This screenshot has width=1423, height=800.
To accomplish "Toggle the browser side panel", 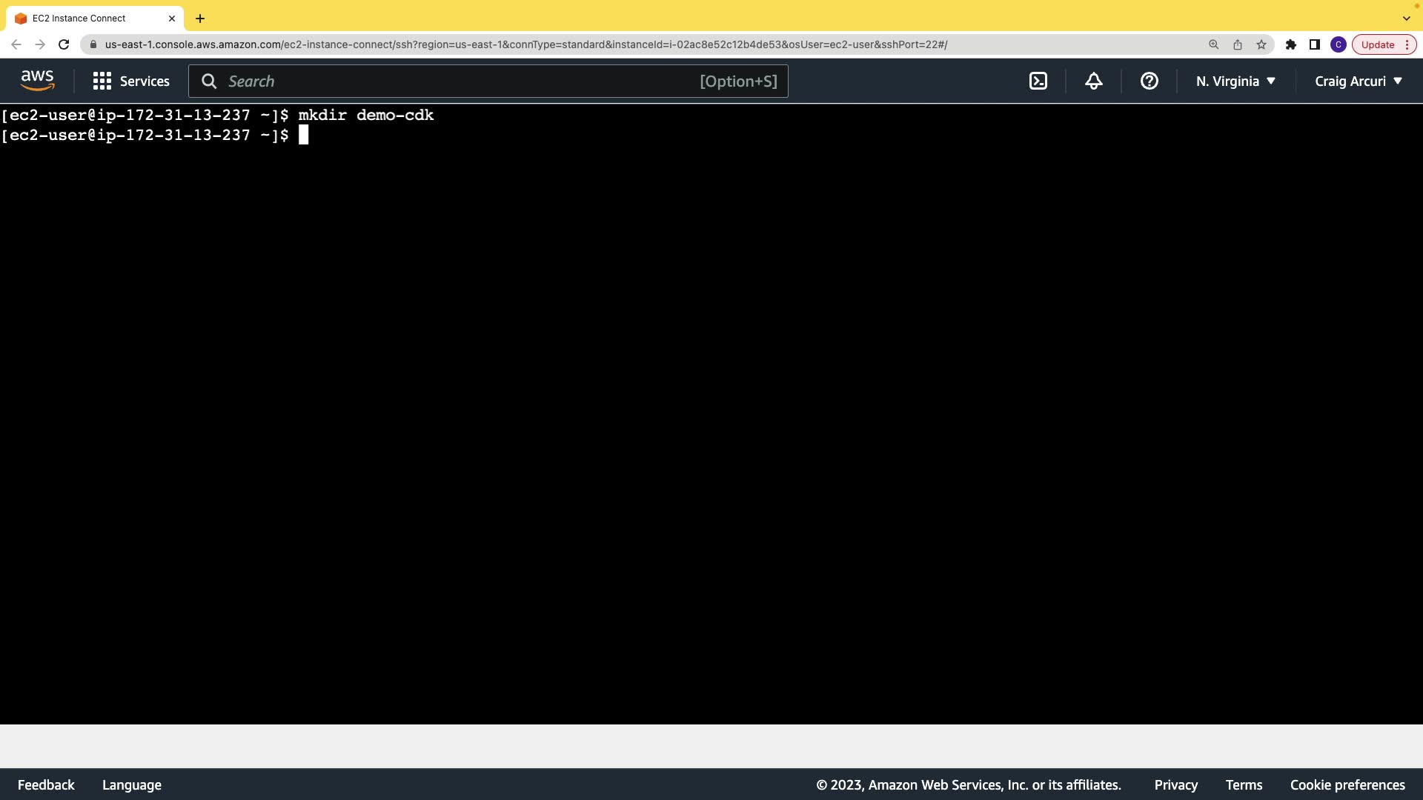I will click(1315, 44).
